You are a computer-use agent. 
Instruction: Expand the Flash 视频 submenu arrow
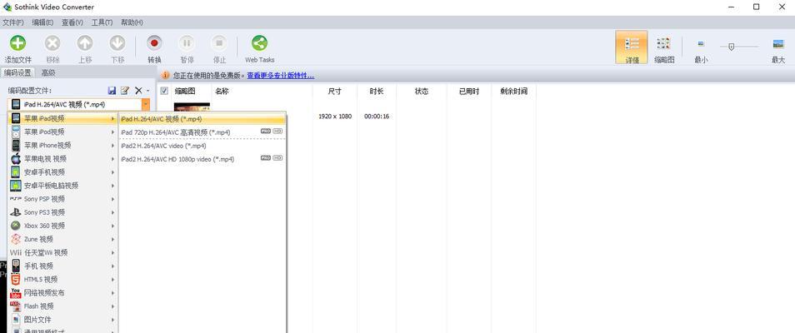tap(113, 306)
